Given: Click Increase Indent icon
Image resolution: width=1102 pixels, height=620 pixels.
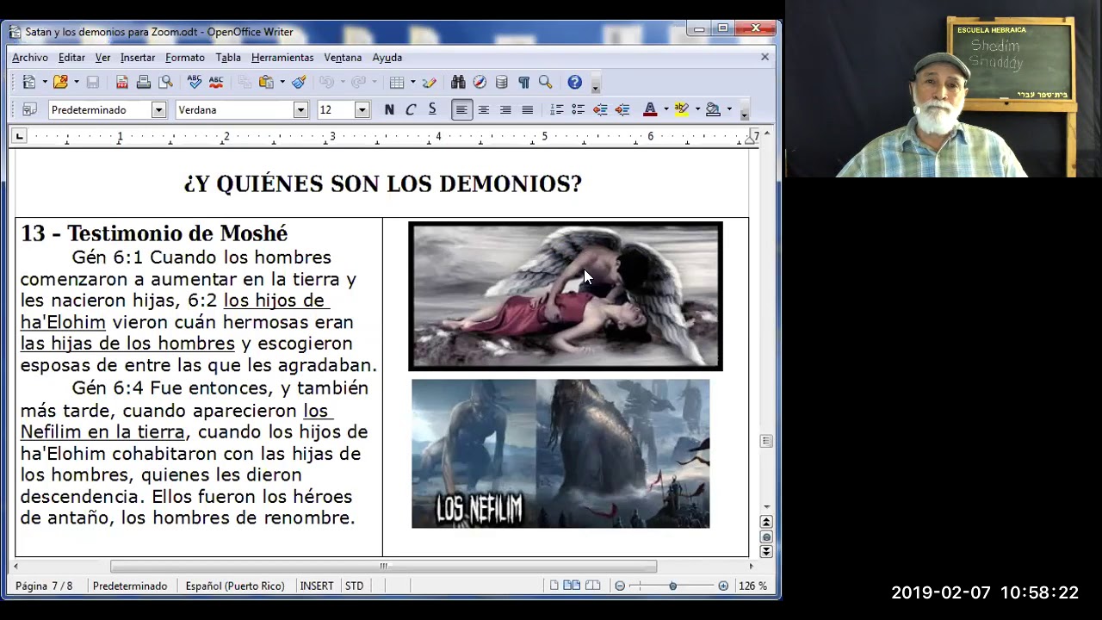Looking at the screenshot, I should (622, 109).
